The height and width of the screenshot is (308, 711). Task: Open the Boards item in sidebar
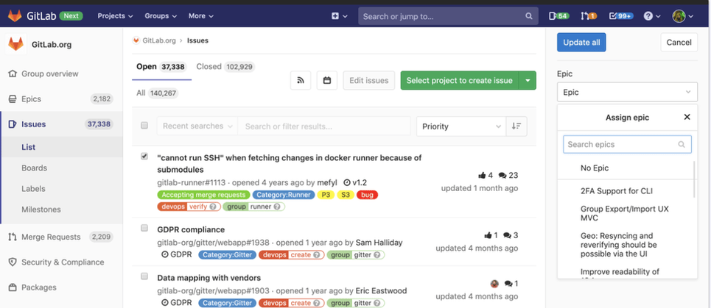(34, 168)
